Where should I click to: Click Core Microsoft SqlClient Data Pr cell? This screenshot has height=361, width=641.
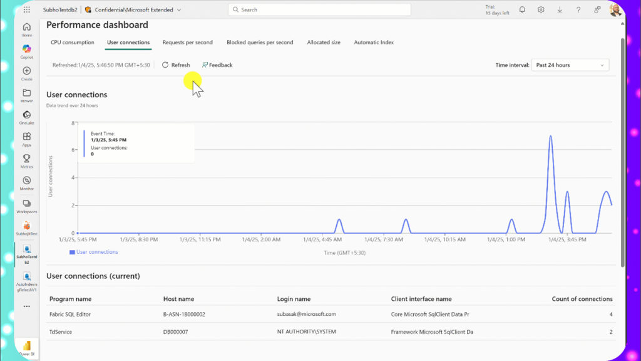430,315
